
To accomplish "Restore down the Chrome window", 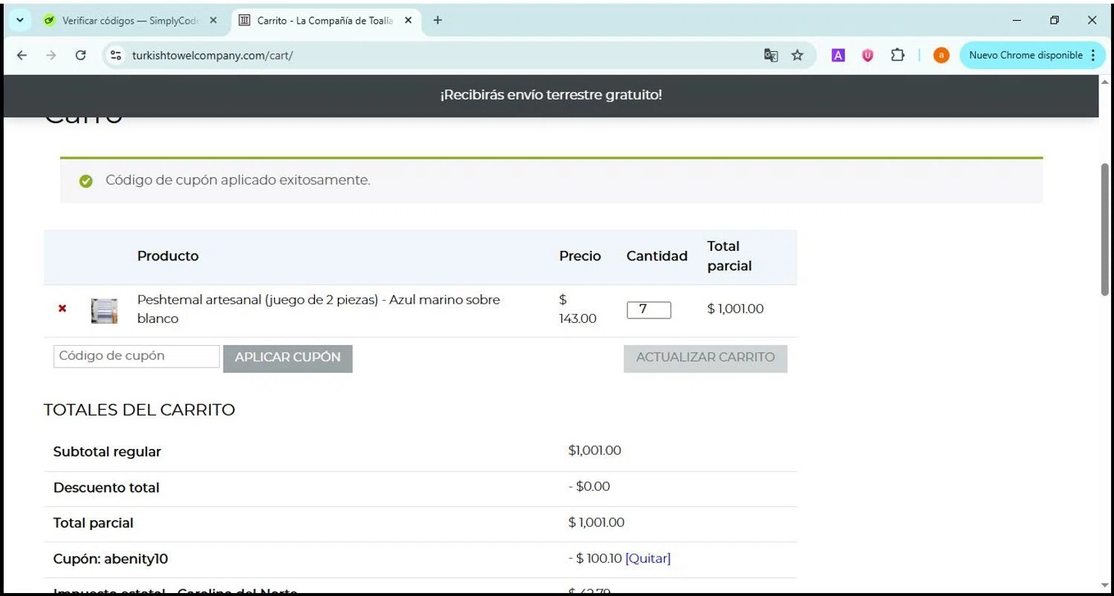I will (x=1055, y=21).
